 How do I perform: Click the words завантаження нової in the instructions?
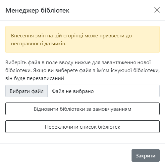click(126, 63)
